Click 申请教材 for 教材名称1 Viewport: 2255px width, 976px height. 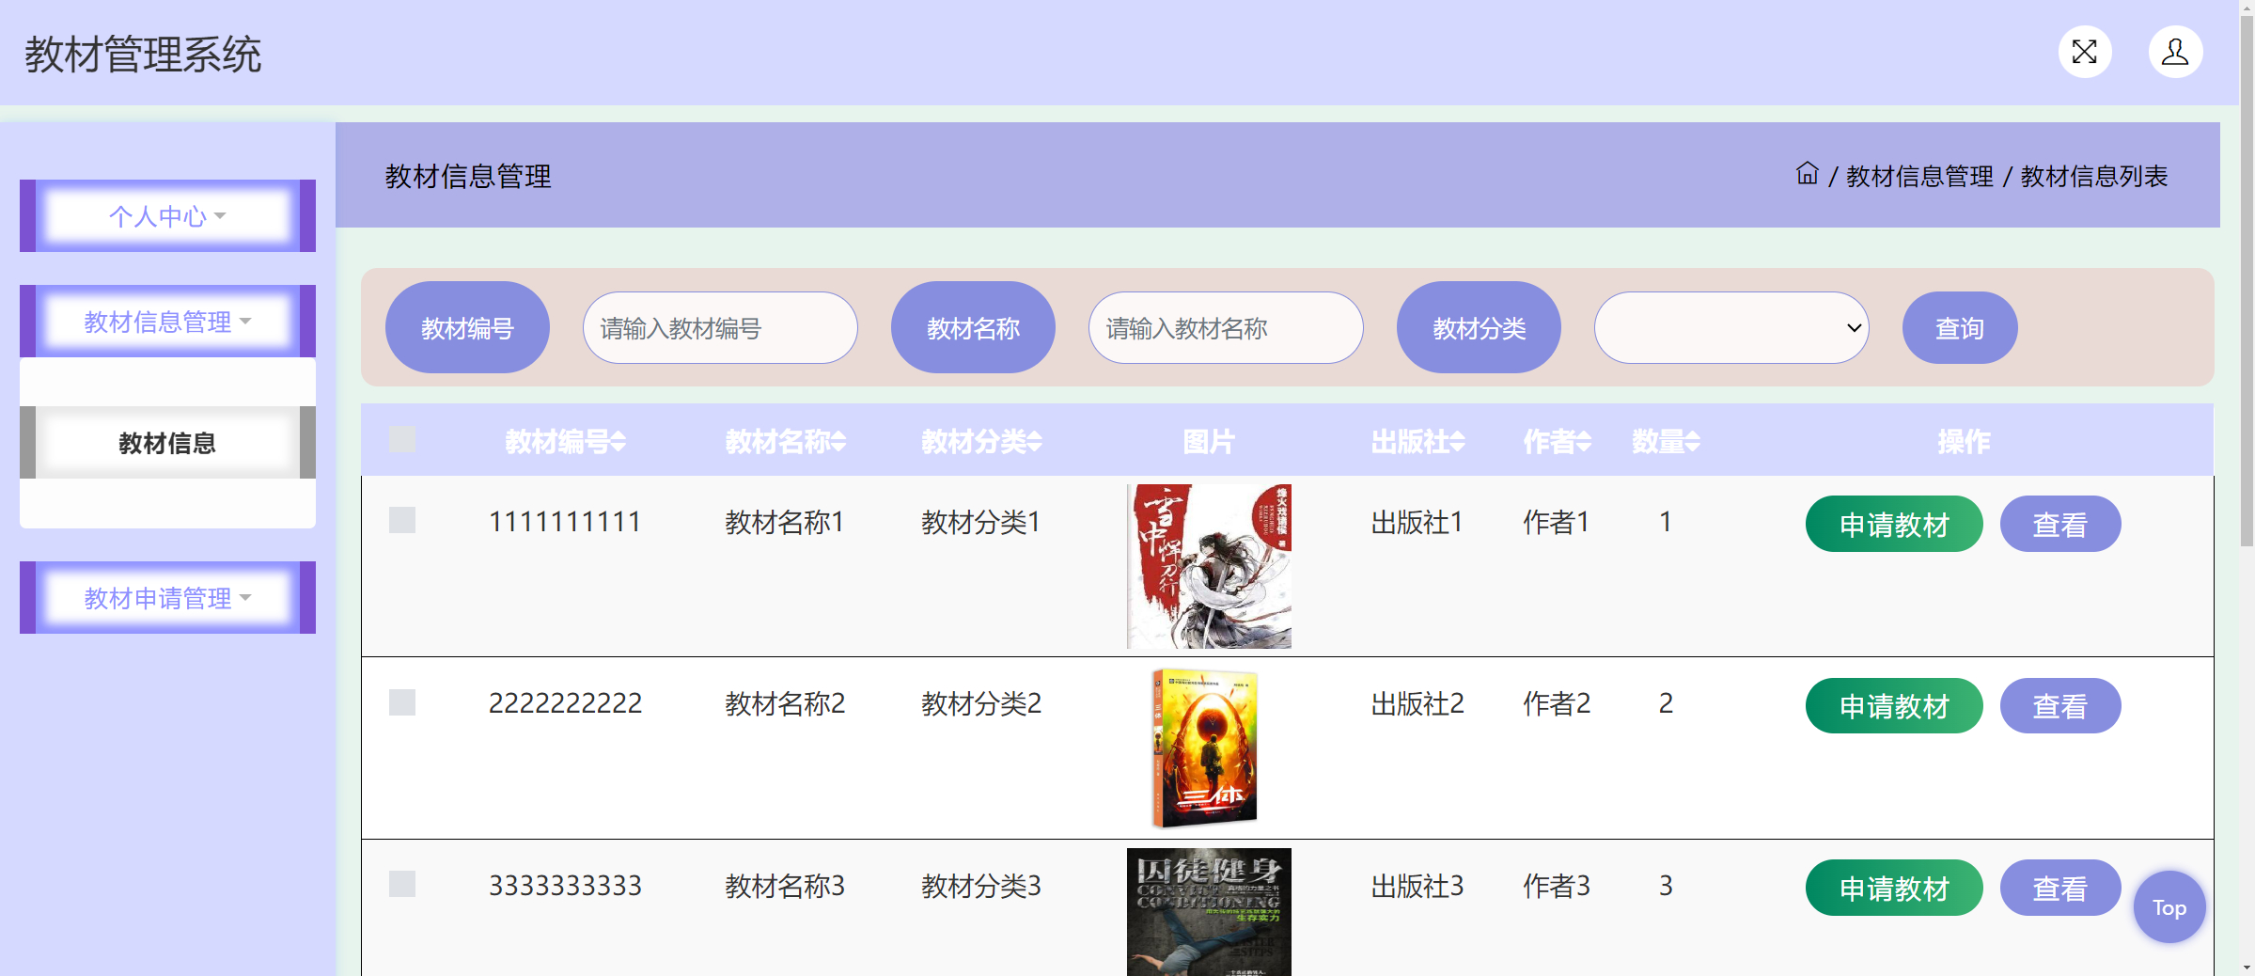click(x=1893, y=523)
